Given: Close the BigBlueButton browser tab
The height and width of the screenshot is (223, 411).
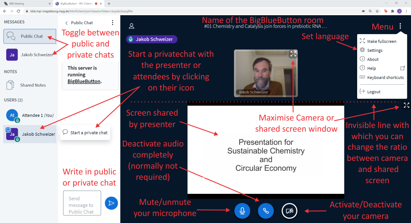Looking at the screenshot, I should (x=101, y=4).
